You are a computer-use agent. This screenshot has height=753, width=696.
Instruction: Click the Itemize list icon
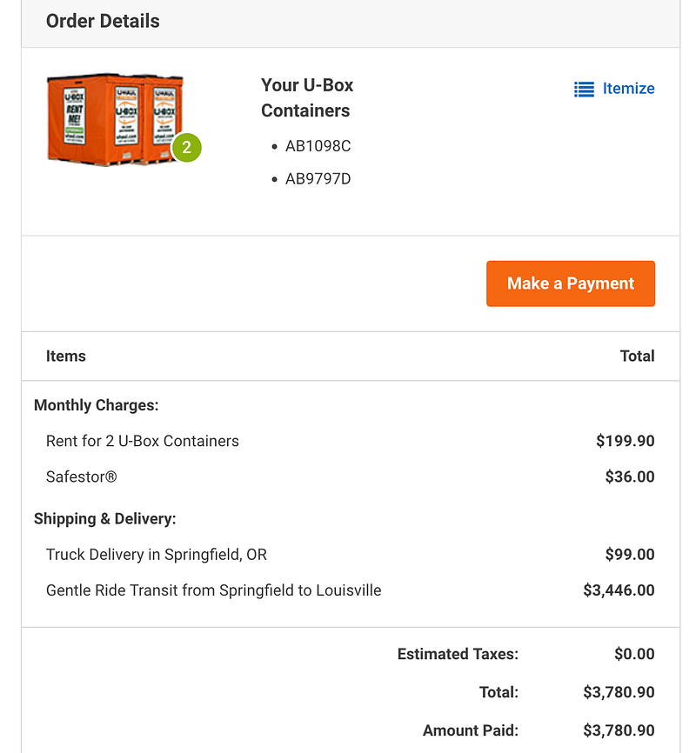(584, 89)
